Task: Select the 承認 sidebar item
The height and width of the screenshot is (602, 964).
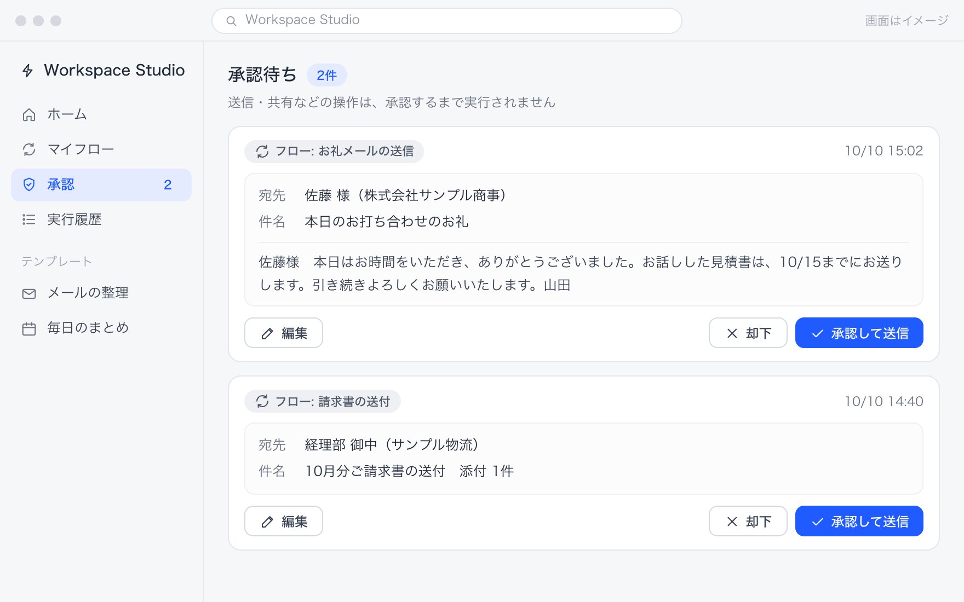Action: click(x=101, y=185)
